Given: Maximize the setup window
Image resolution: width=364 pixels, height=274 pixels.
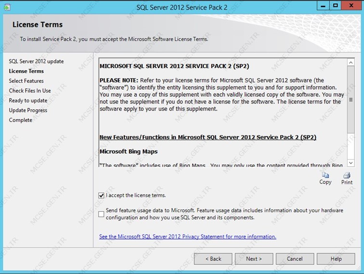Looking at the screenshot, I should 335,6.
